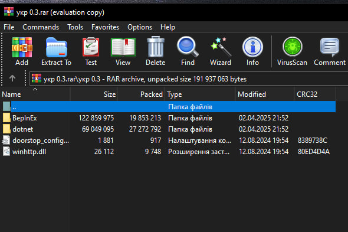Click type 'Налаштування ко...' cell
The height and width of the screenshot is (232, 348).
click(200, 140)
